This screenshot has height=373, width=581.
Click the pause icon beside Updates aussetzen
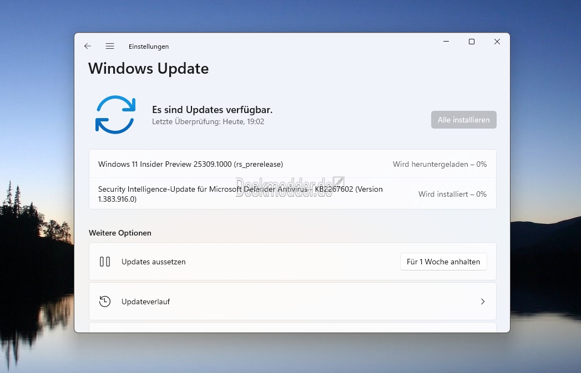[105, 262]
